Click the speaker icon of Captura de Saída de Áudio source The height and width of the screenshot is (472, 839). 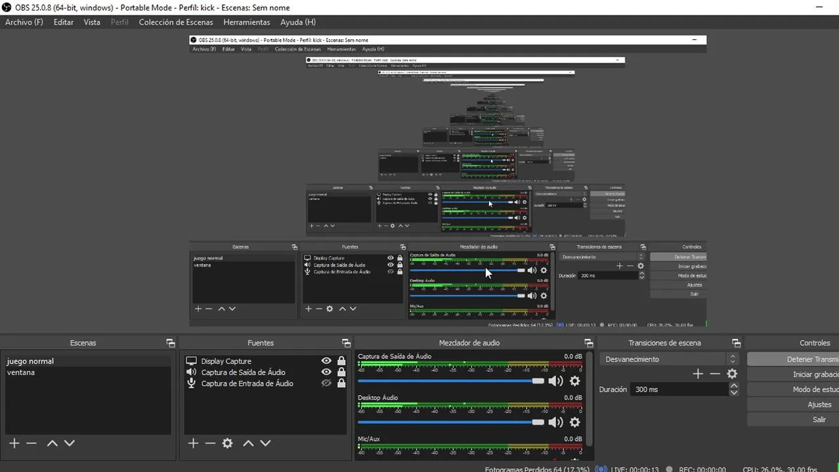pos(192,372)
